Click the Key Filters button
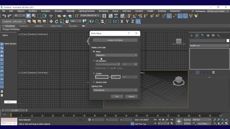230x129 pixels. pyautogui.click(x=203, y=124)
